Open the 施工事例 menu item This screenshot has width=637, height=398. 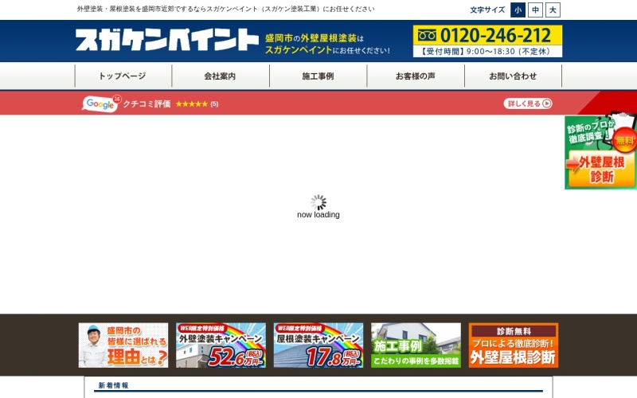pos(318,76)
